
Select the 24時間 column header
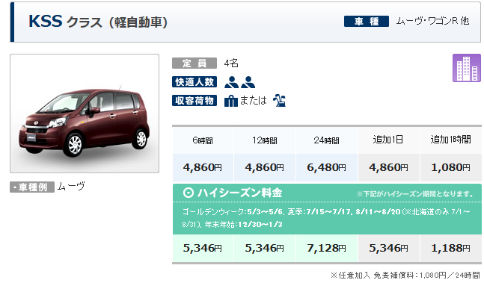tap(327, 140)
